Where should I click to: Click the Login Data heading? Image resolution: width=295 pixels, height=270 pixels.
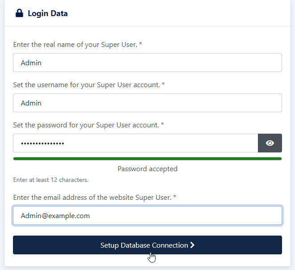click(x=47, y=13)
